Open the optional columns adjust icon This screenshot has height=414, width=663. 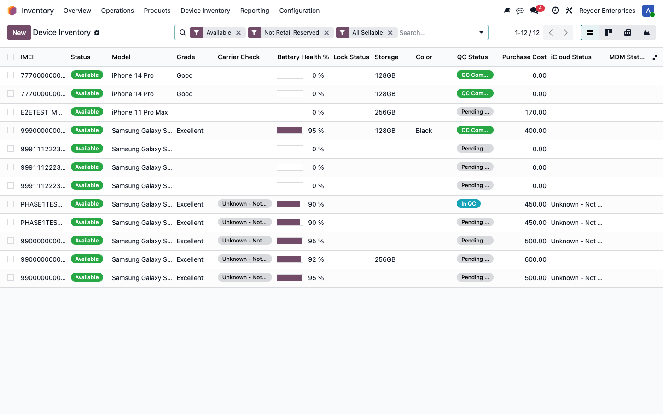pos(655,57)
